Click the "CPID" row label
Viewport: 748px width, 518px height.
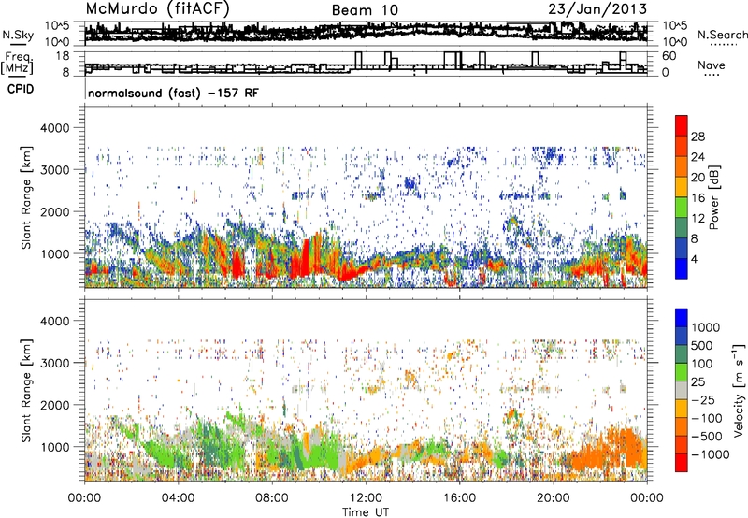coord(21,89)
